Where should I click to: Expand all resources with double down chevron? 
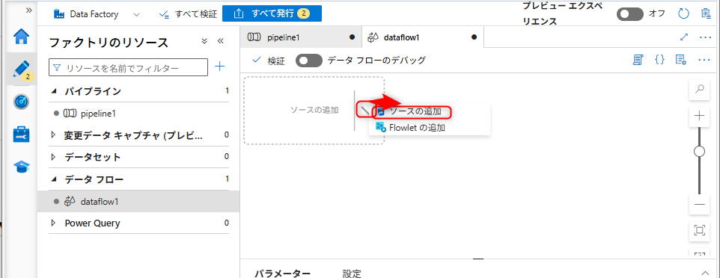coord(205,41)
